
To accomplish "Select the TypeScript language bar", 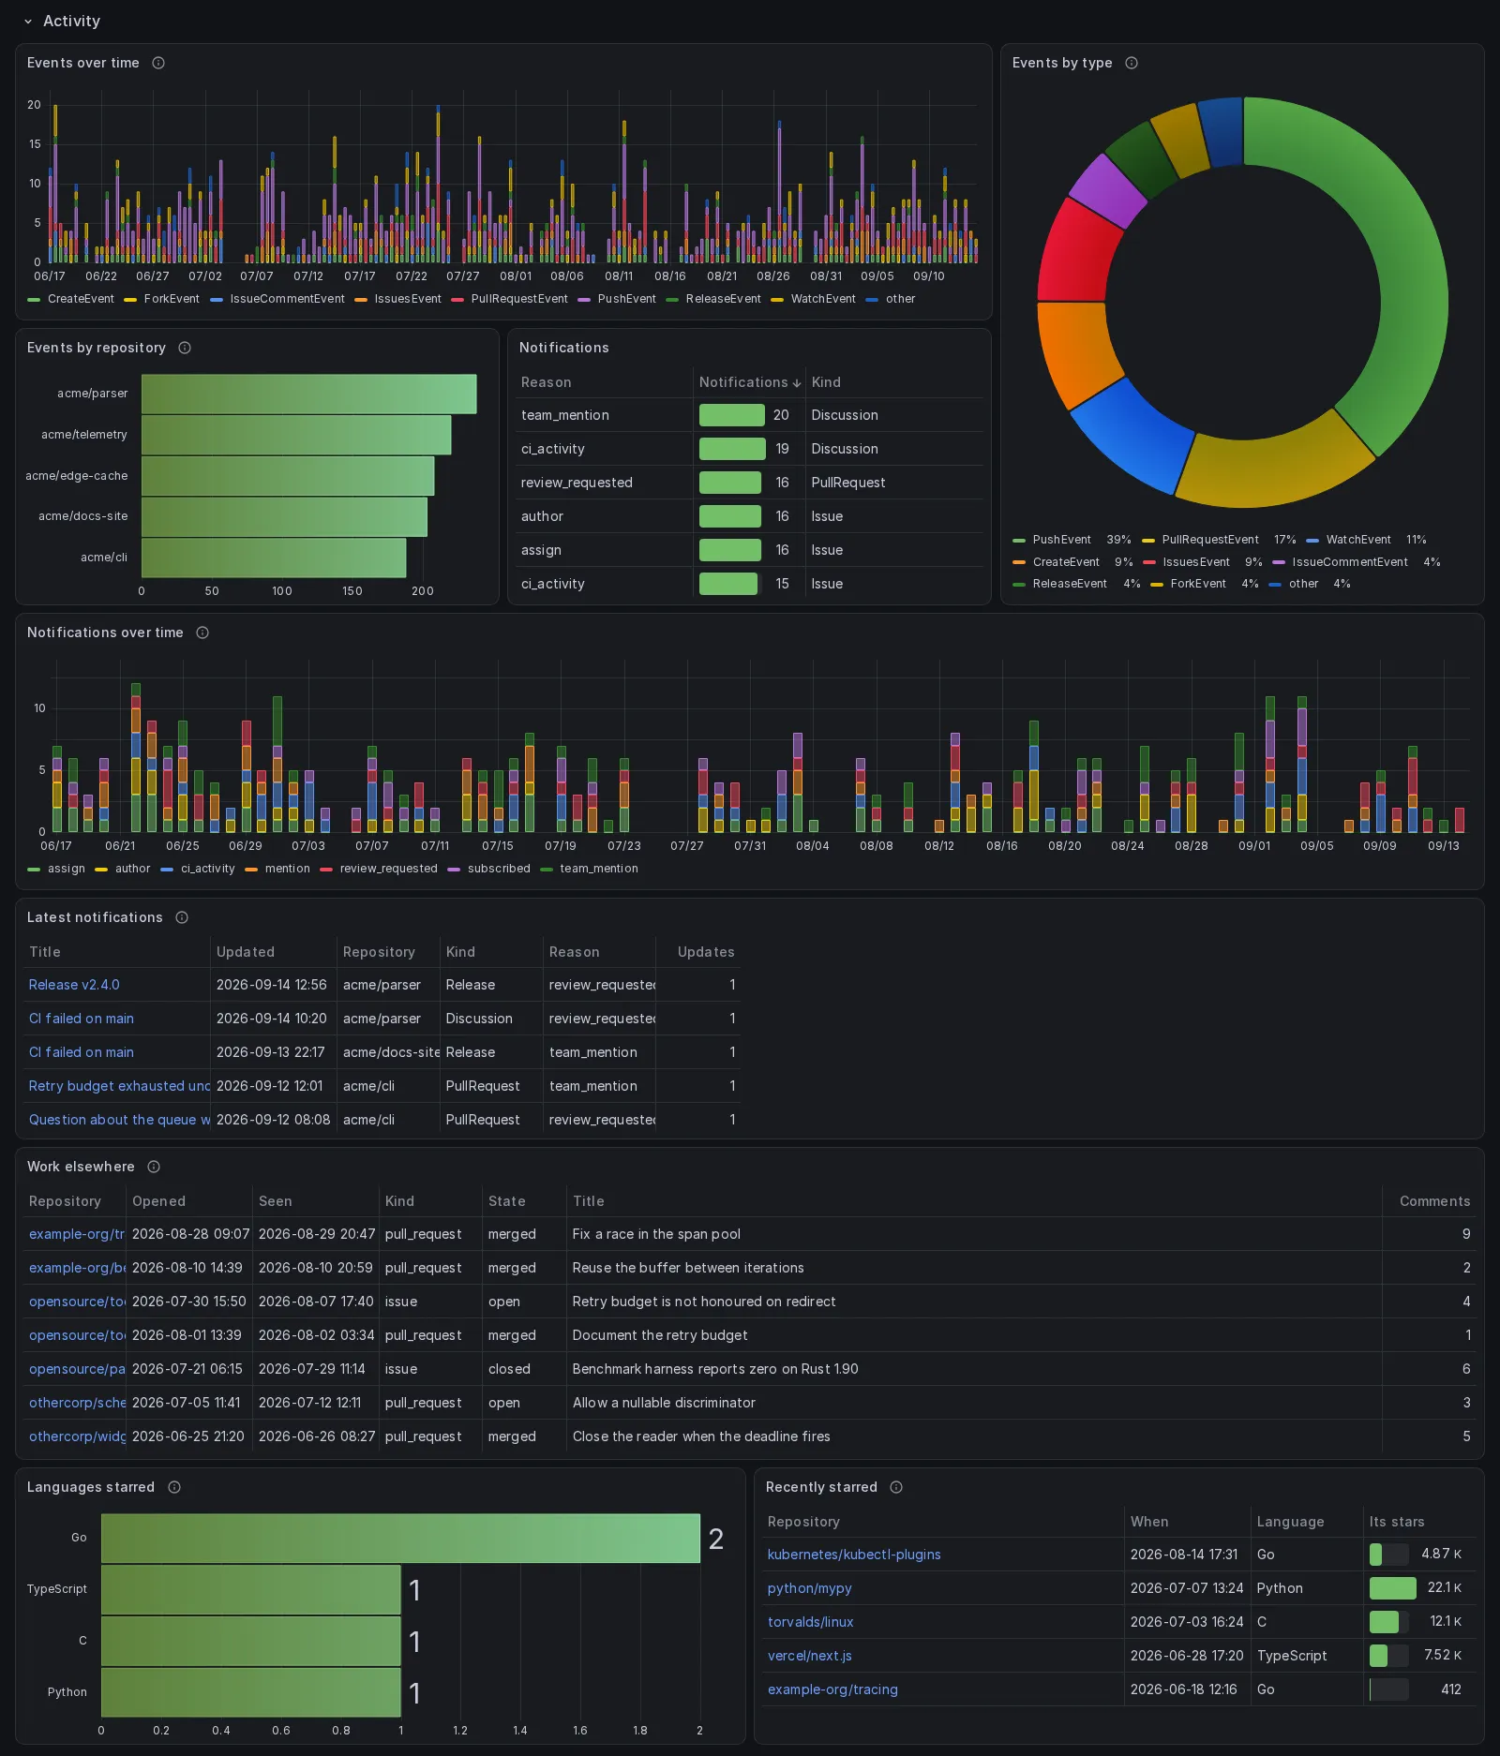I will [x=250, y=1589].
